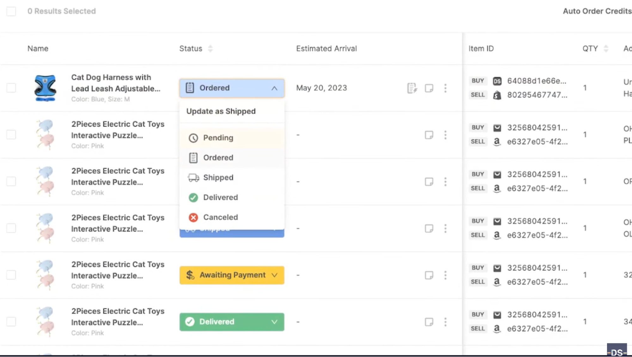Click the Estimated Arrival column header
Image resolution: width=632 pixels, height=357 pixels.
(x=327, y=49)
